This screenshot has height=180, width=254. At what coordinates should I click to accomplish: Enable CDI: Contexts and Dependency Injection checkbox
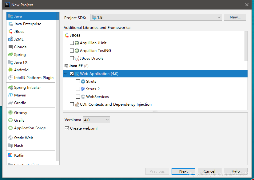pyautogui.click(x=72, y=104)
